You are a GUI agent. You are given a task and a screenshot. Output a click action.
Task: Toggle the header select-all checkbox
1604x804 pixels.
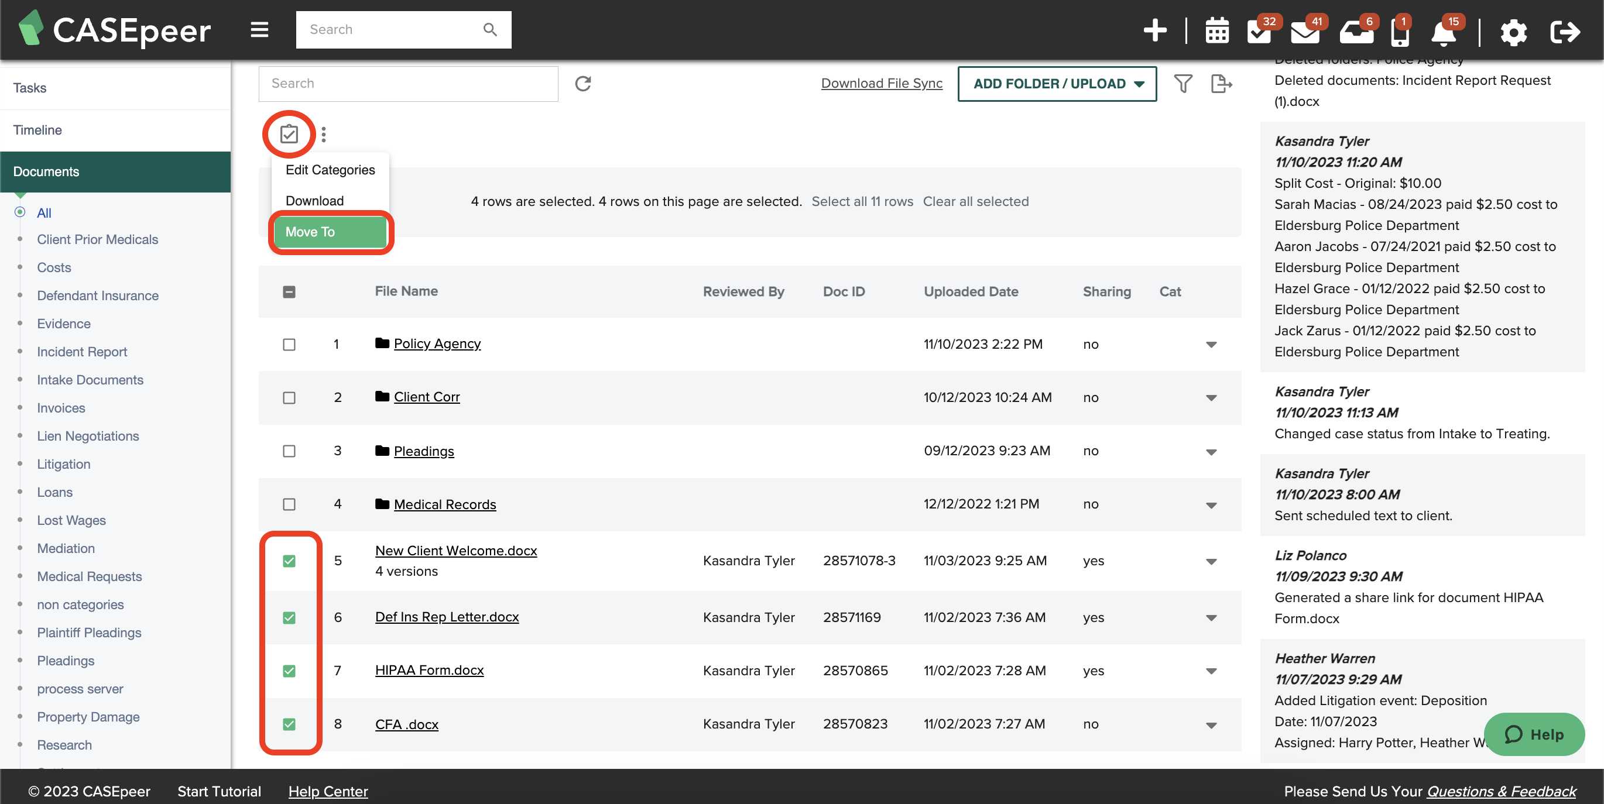coord(289,291)
